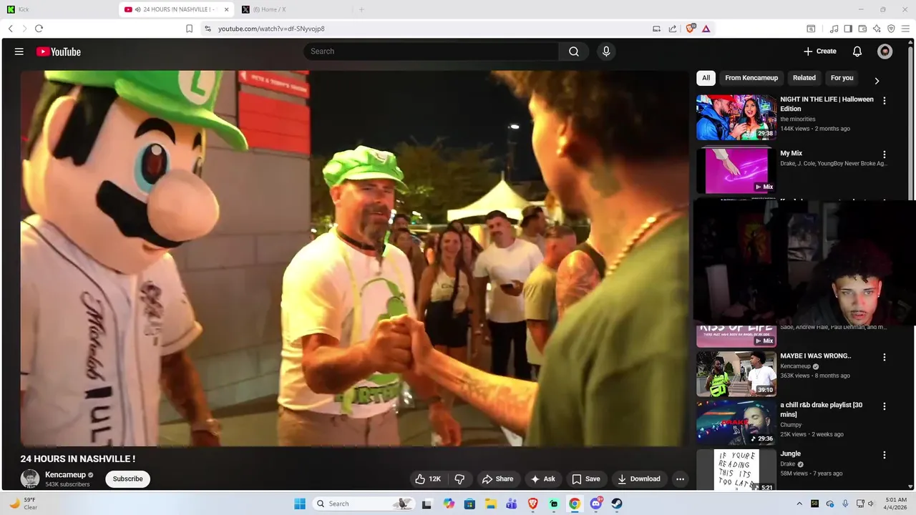Viewport: 916px width, 515px height.
Task: Open options for chill r&b drake playlist
Action: (x=885, y=406)
